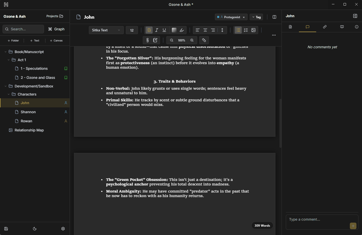Screen dimensions: 362x235
Task: Toggle the bulleted list formatting
Action: click(238, 30)
